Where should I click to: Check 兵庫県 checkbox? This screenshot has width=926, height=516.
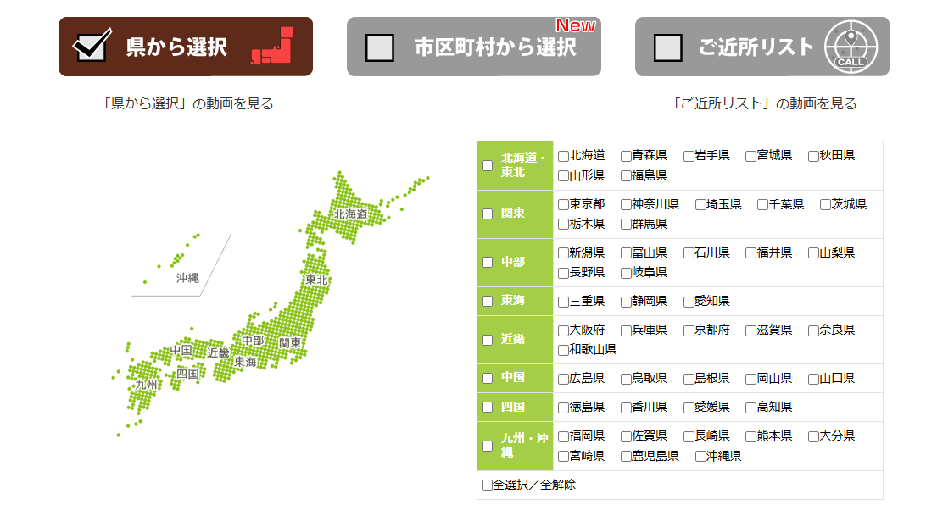[x=626, y=330]
